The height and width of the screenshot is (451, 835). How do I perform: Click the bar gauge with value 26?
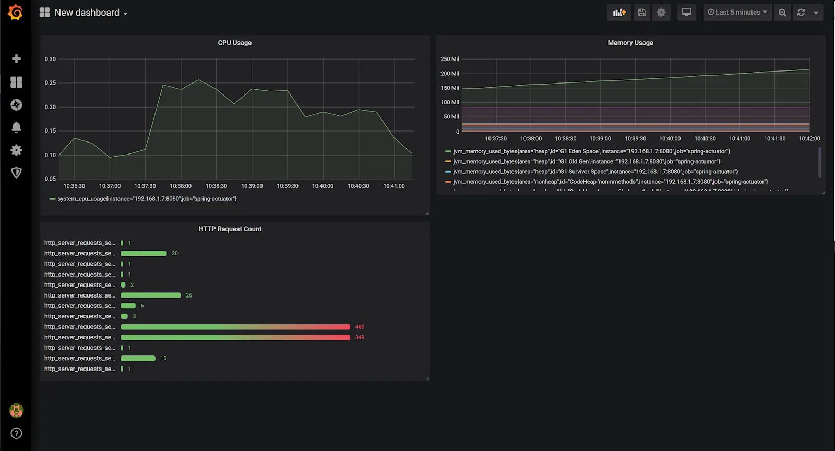pos(150,295)
